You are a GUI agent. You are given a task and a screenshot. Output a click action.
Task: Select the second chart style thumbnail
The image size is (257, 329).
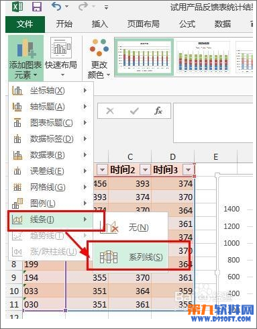[203, 57]
